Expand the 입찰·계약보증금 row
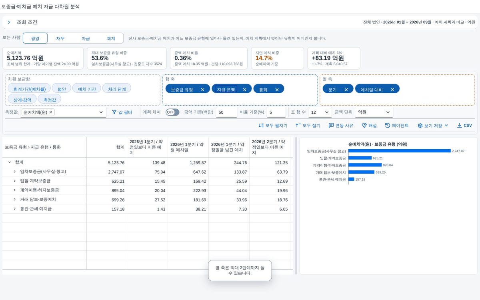The image size is (480, 300). [15, 181]
